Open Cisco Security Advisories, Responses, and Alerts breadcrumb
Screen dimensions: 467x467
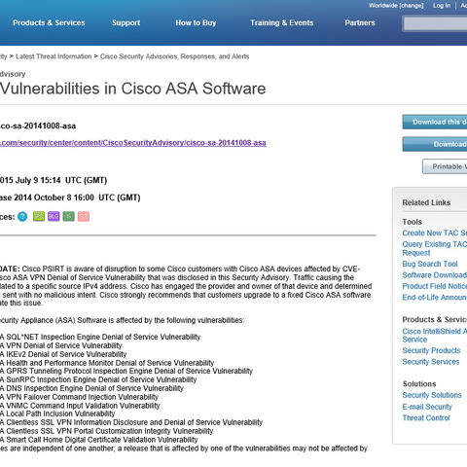(175, 56)
